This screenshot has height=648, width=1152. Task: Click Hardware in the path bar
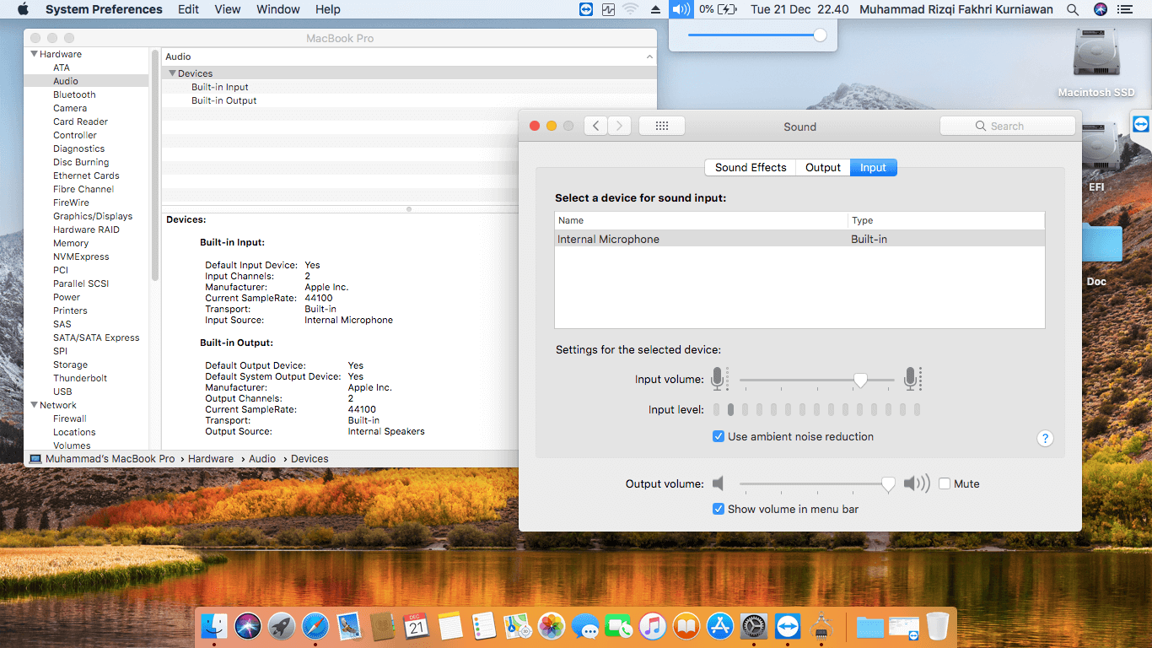[x=211, y=459]
